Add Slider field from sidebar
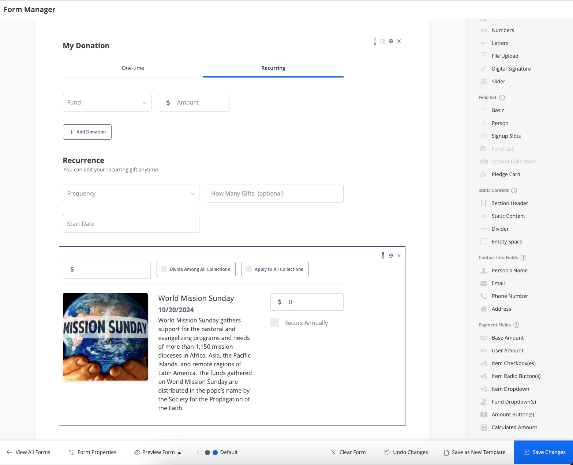Screen dimensions: 573x465 498,82
